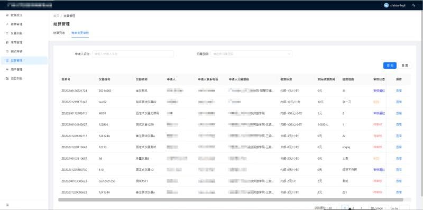Click the instrument code ces12421256
Image resolution: width=423 pixels, height=210 pixels.
pyautogui.click(x=107, y=181)
